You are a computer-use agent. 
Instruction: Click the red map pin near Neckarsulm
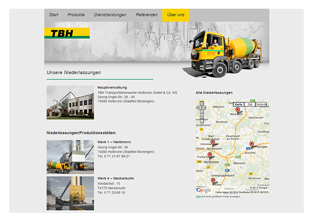[x=213, y=143]
